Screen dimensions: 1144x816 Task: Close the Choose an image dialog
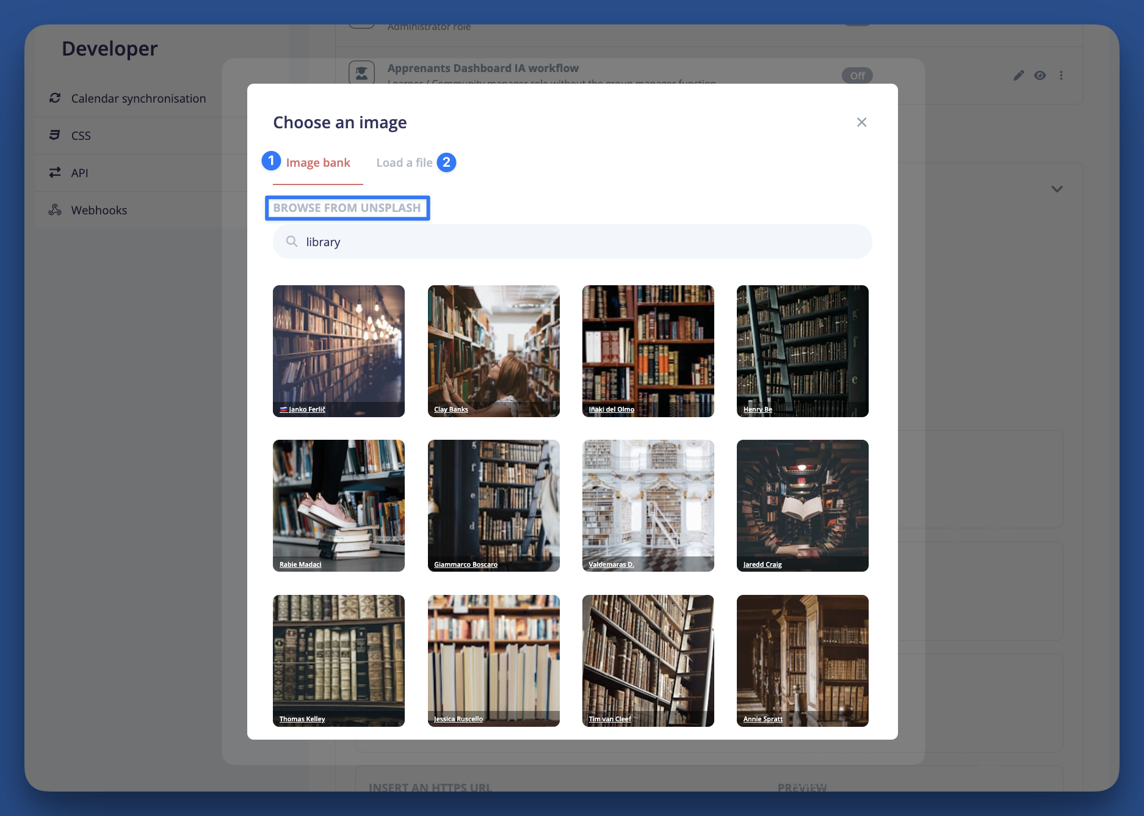861,122
